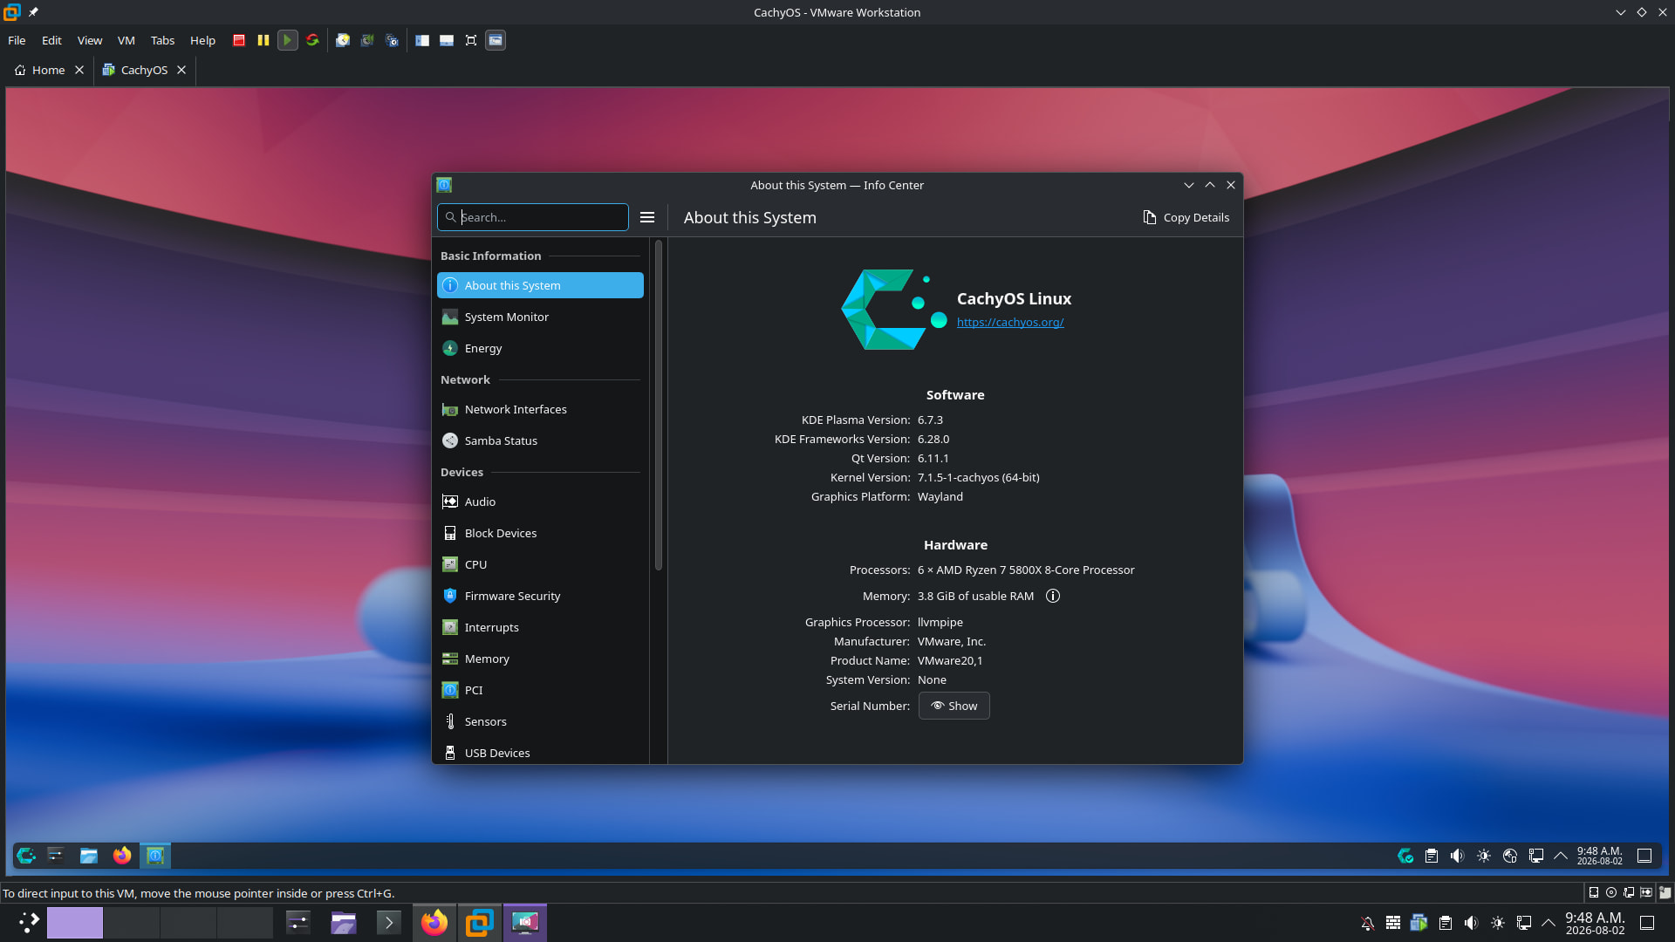Open the snapshot manager toolbar icon

(x=392, y=40)
